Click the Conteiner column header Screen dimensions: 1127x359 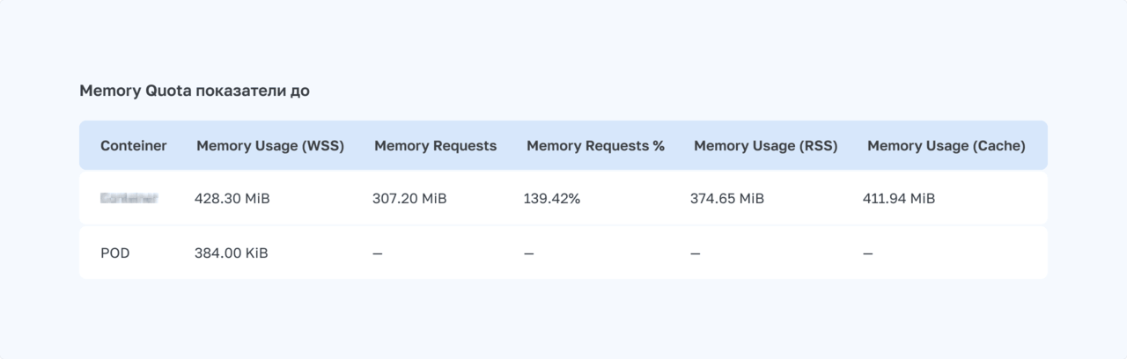[133, 146]
